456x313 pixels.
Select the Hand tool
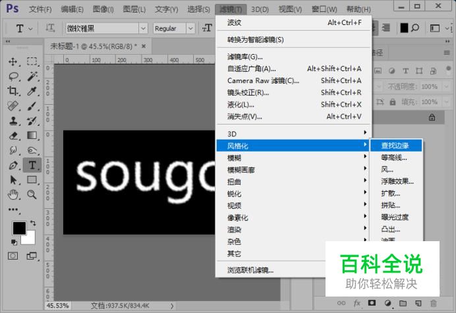click(13, 194)
